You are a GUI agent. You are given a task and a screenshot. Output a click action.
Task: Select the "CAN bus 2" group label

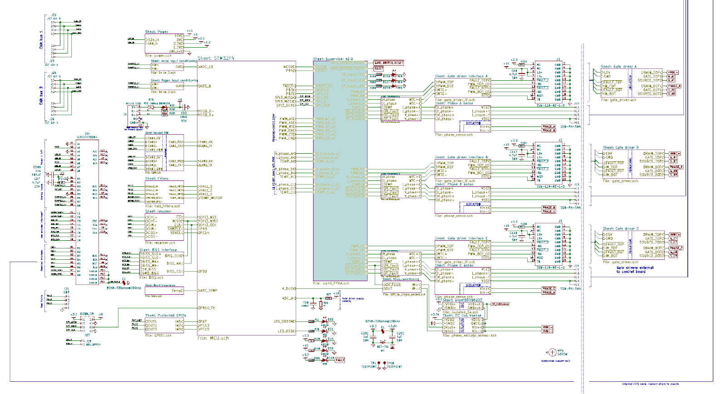(x=41, y=96)
